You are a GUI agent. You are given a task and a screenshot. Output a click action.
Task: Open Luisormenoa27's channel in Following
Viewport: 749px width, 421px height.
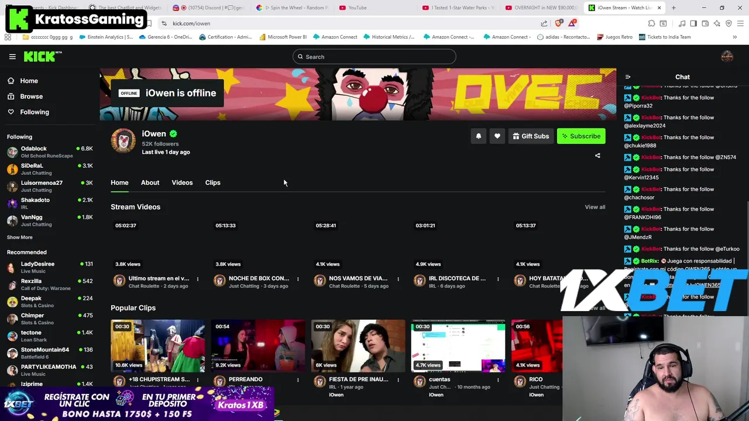pyautogui.click(x=50, y=186)
